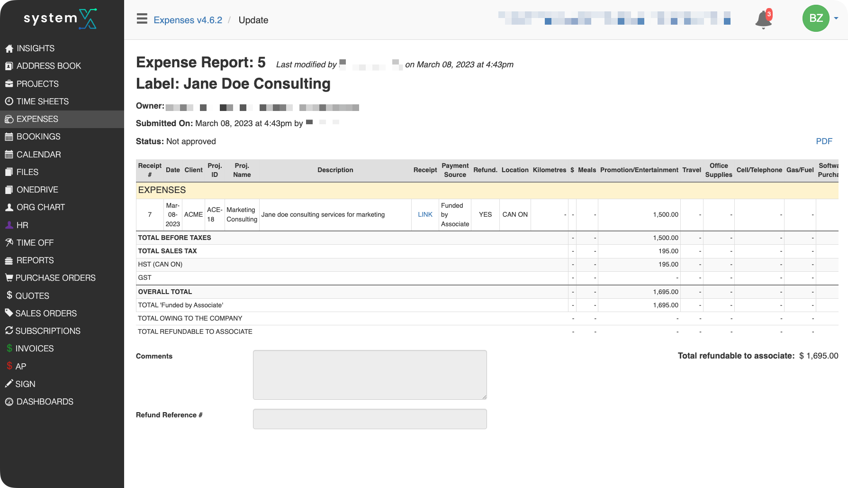Open Purchase Orders
The height and width of the screenshot is (488, 848).
tap(55, 277)
